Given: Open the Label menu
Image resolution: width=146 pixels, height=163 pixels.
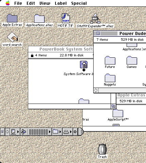Looking at the screenshot, I should click(x=61, y=3).
